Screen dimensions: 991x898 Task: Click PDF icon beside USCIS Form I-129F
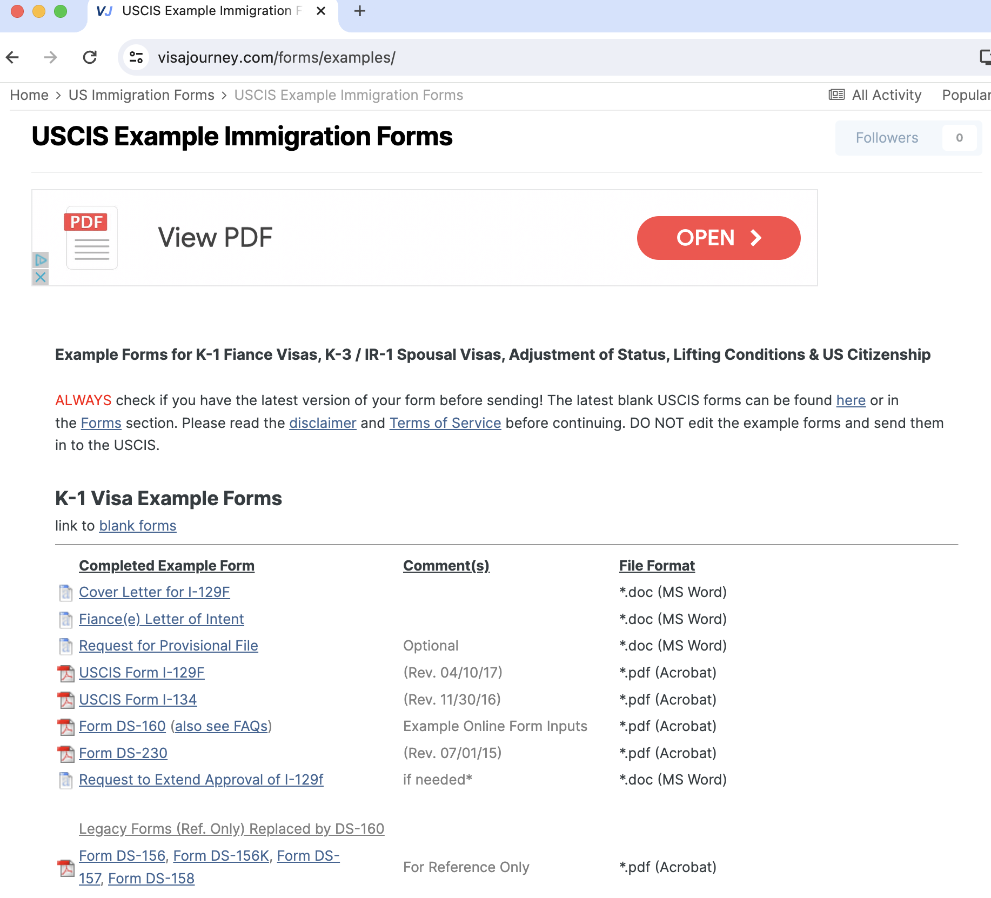(66, 673)
